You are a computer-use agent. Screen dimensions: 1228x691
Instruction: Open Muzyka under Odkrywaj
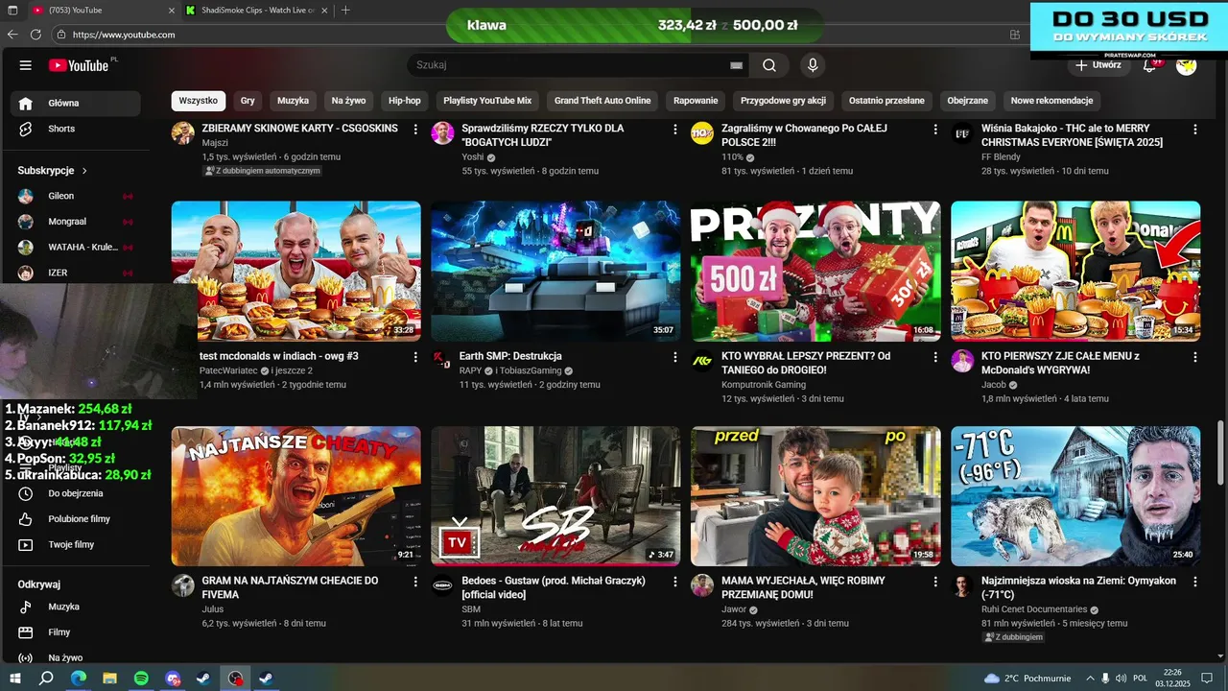point(75,607)
